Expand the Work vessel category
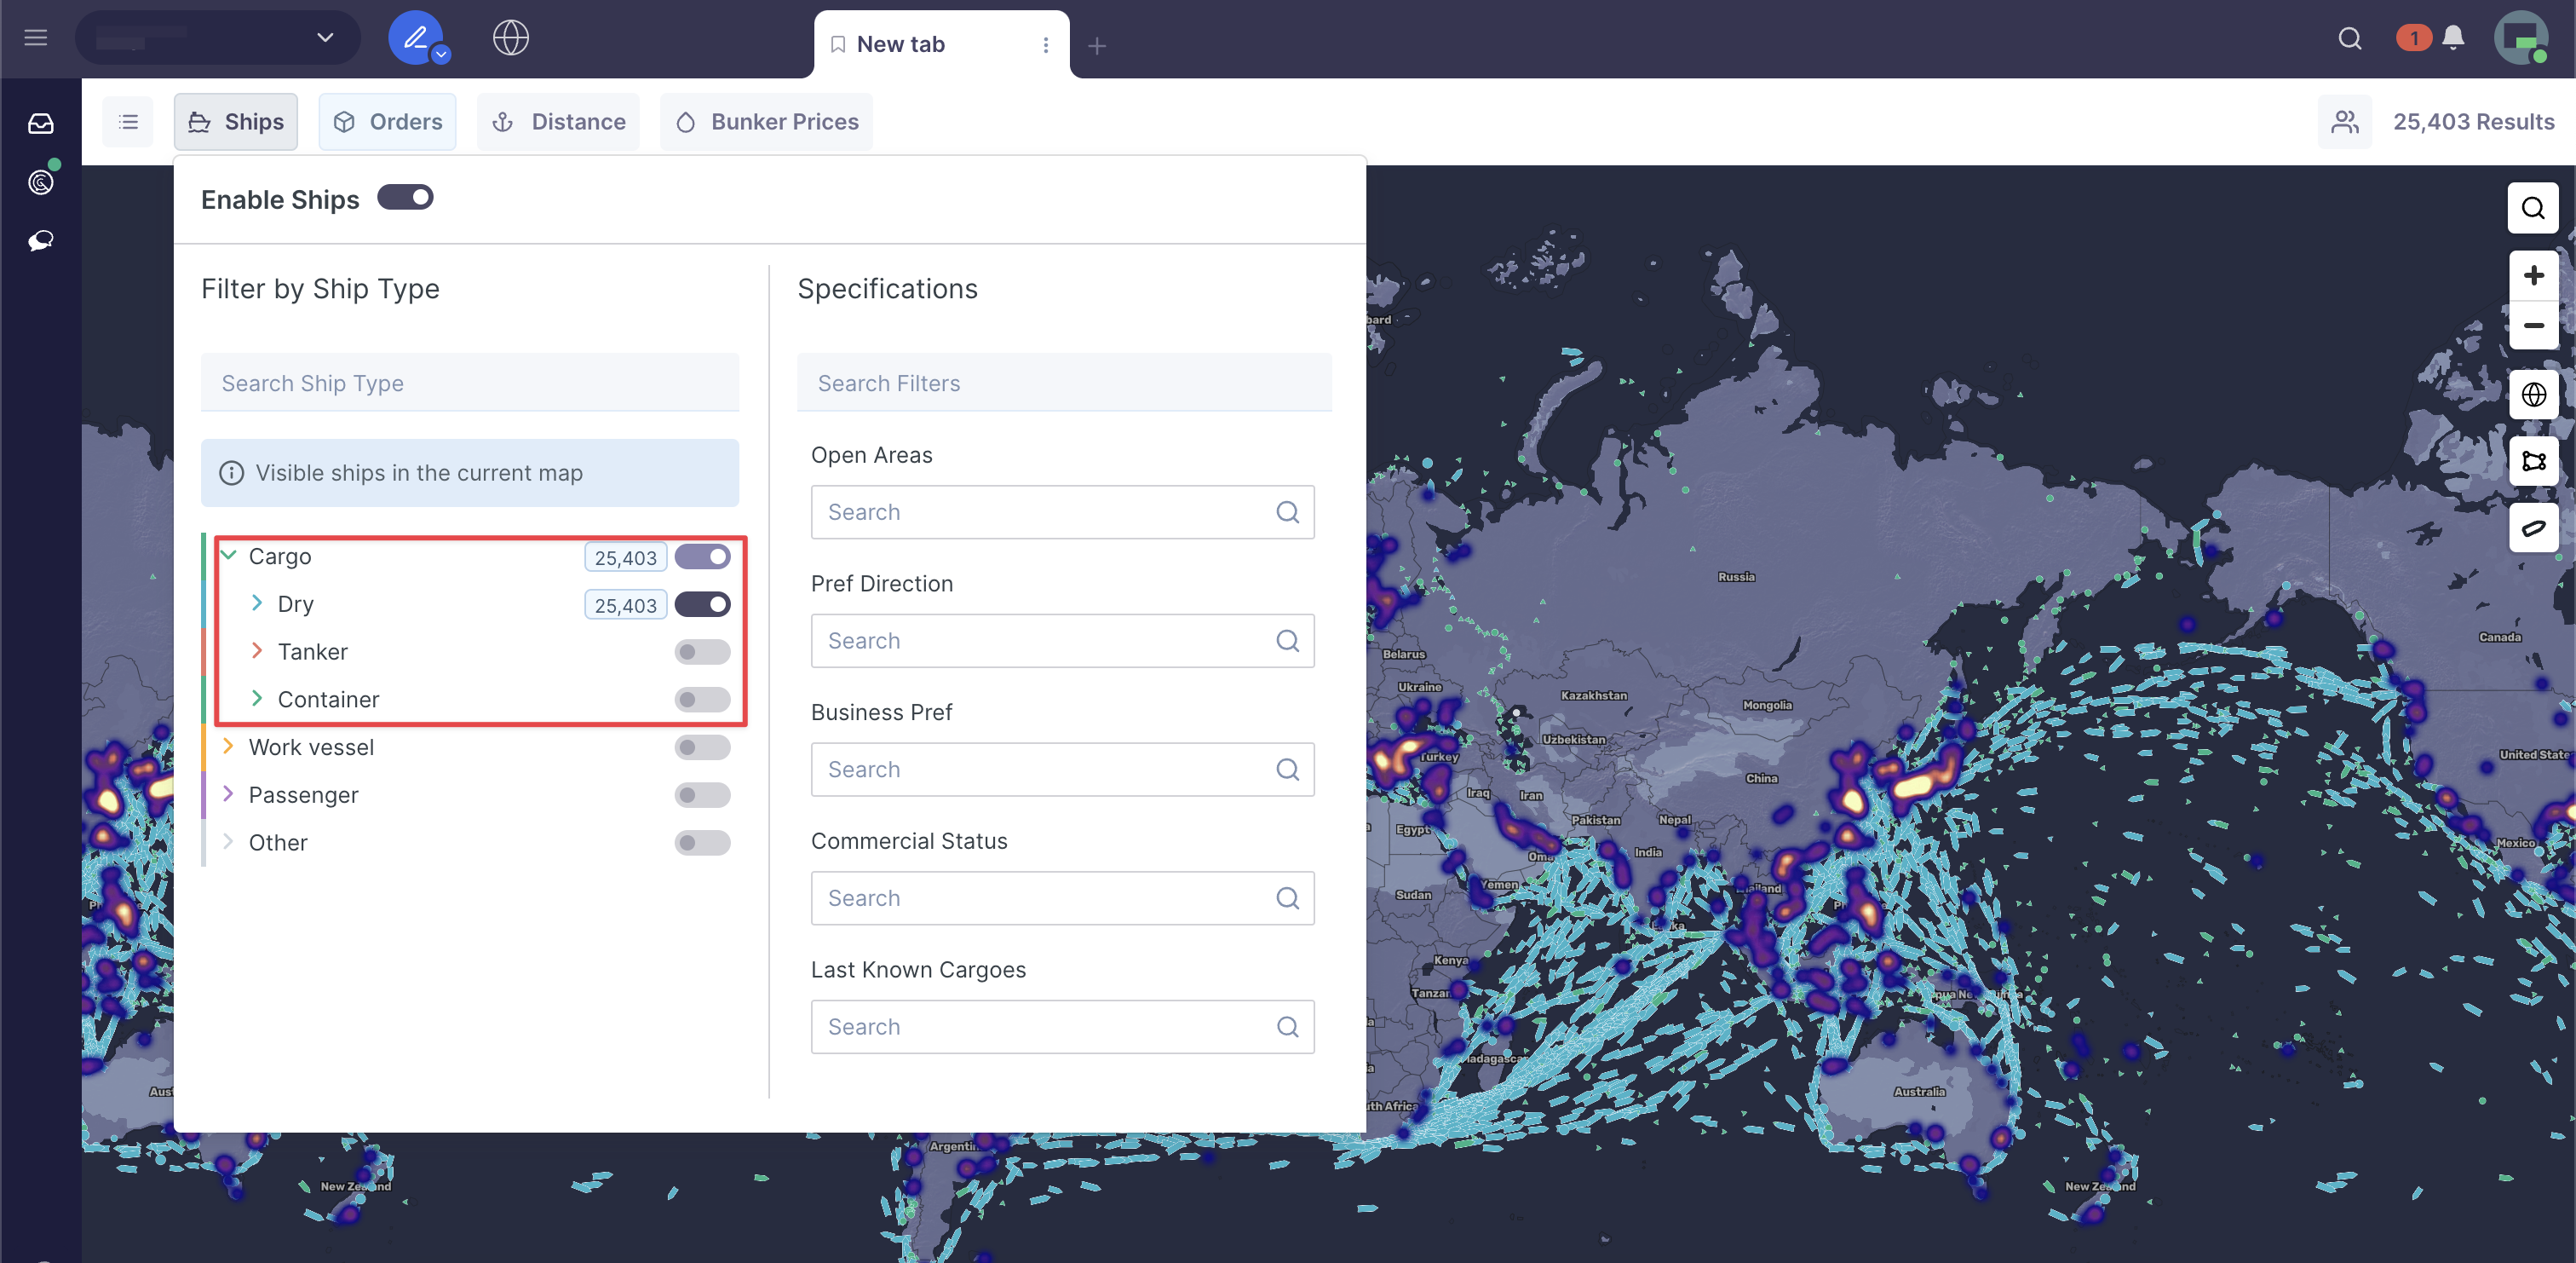Image resolution: width=2576 pixels, height=1263 pixels. (228, 747)
